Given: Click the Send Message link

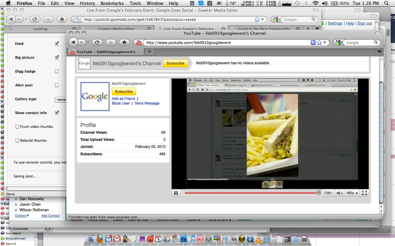Looking at the screenshot, I should pyautogui.click(x=147, y=103).
